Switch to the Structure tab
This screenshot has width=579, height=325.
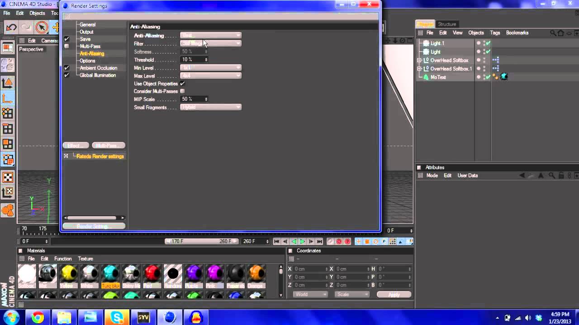447,24
